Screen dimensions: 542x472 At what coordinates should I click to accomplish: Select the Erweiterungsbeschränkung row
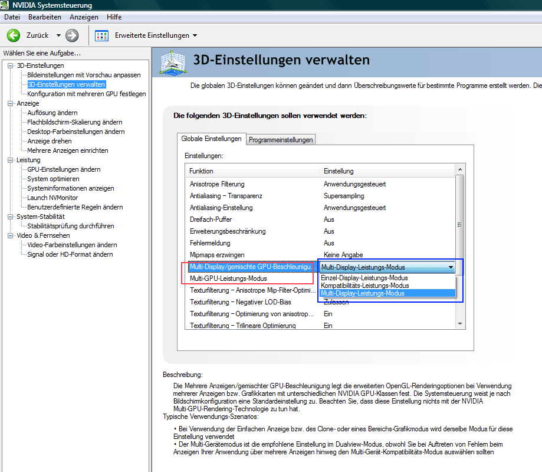[x=320, y=231]
